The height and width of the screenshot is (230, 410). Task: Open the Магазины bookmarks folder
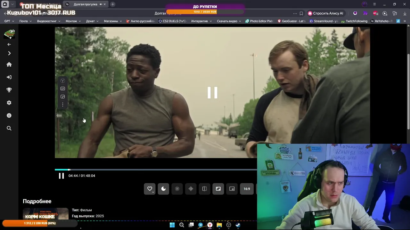click(x=113, y=21)
